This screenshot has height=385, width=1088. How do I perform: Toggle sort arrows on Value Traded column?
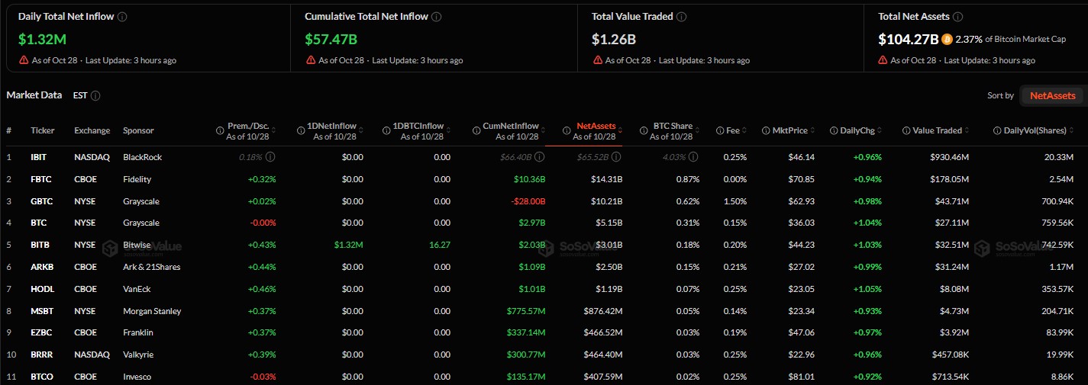click(967, 130)
